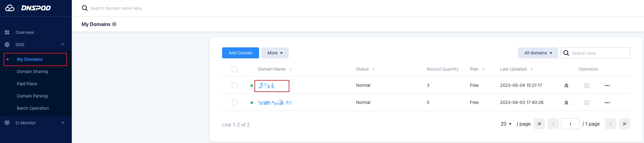Jump to first page arrow

pos(539,124)
